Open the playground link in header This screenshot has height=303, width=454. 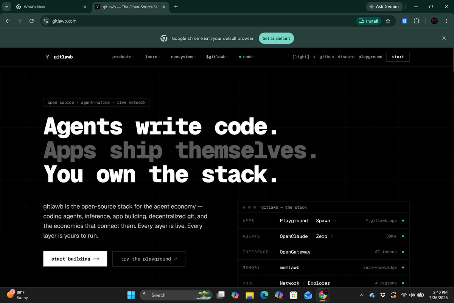(x=370, y=57)
